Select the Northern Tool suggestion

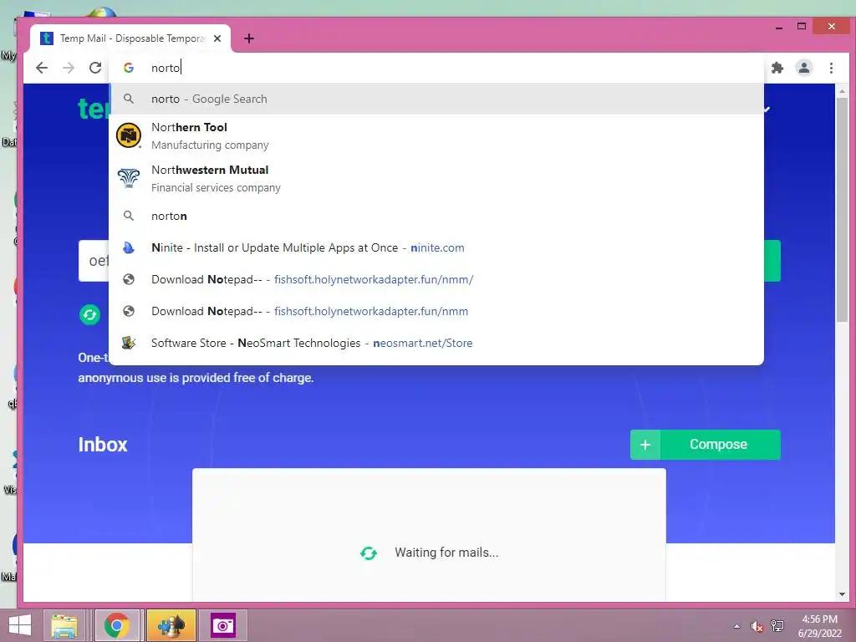(436, 136)
